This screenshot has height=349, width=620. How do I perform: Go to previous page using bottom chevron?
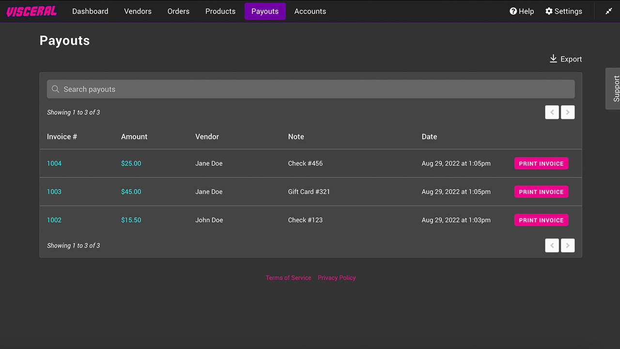point(552,245)
